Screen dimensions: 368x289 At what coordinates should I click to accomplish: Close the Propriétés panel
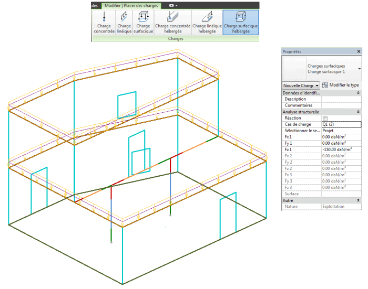pos(359,51)
